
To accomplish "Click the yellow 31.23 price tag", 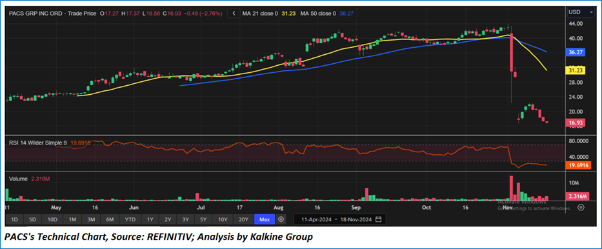I will (576, 70).
